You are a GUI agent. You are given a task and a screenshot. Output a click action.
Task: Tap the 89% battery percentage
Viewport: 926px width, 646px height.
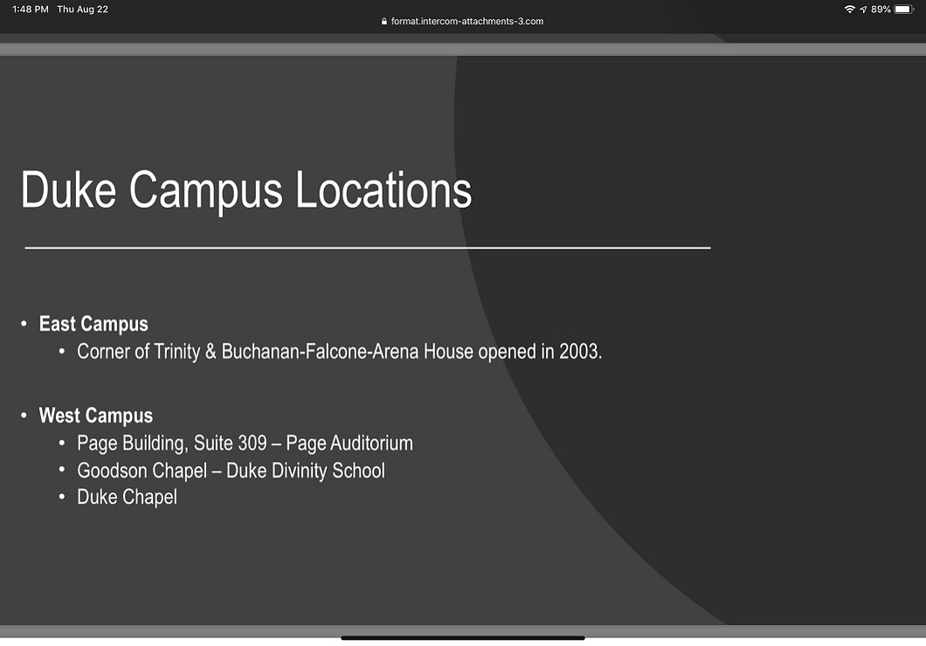point(881,10)
